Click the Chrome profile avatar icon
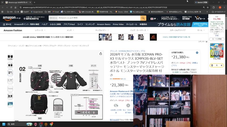The image size is (227, 127). [220, 7]
